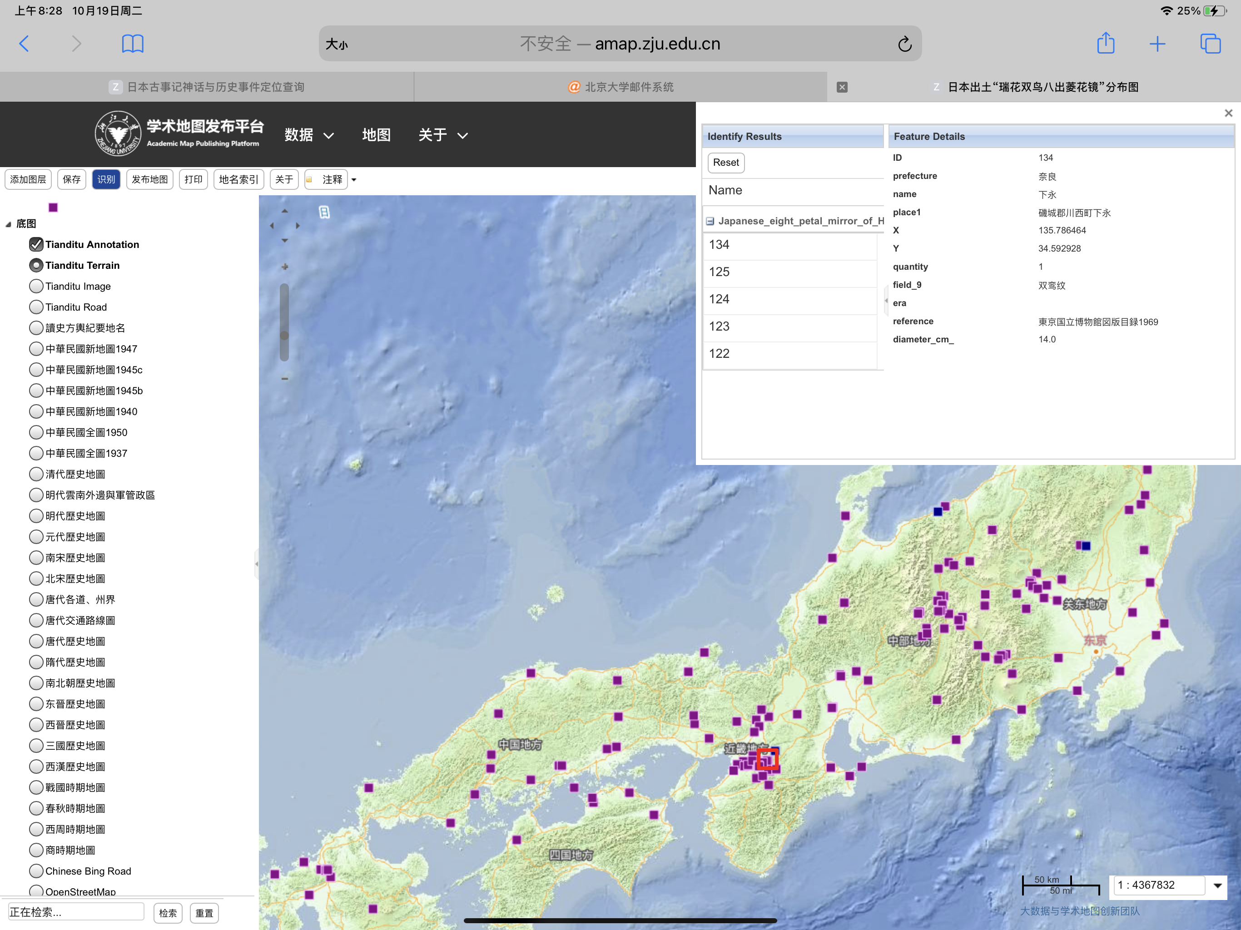Click the map zoom in plus icon

(x=284, y=267)
